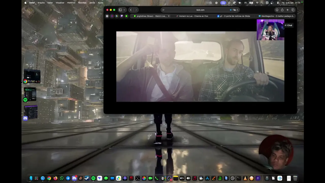The image size is (325, 183).
Task: Open Apple TV from the Dock
Action: 182,178
